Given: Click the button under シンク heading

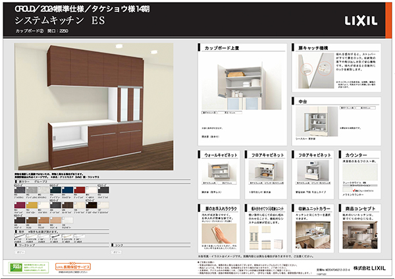Looking at the screenshot, I should click(x=117, y=252).
